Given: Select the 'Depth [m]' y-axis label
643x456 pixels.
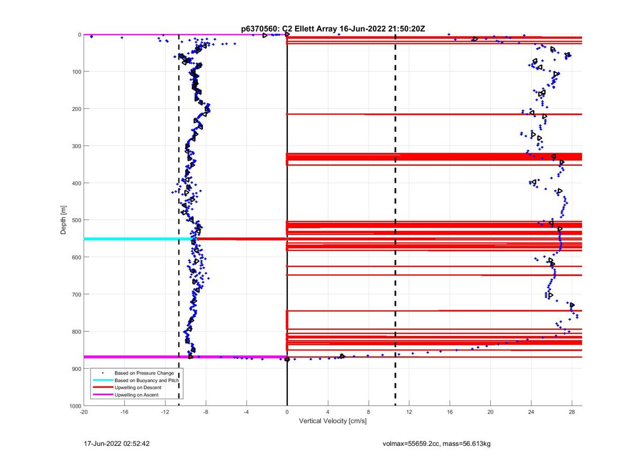Looking at the screenshot, I should [64, 220].
